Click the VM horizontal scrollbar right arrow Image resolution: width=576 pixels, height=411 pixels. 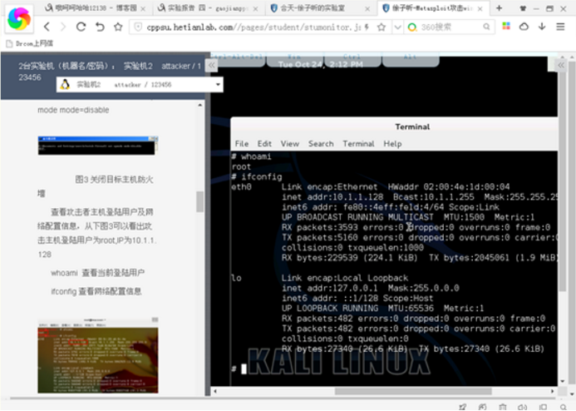[552, 391]
